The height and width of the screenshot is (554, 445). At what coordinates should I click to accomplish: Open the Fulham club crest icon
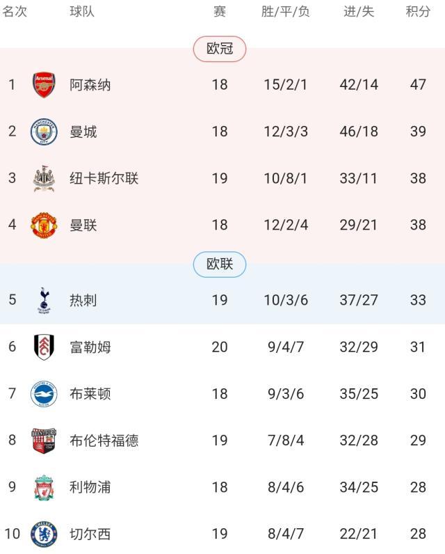pos(44,347)
